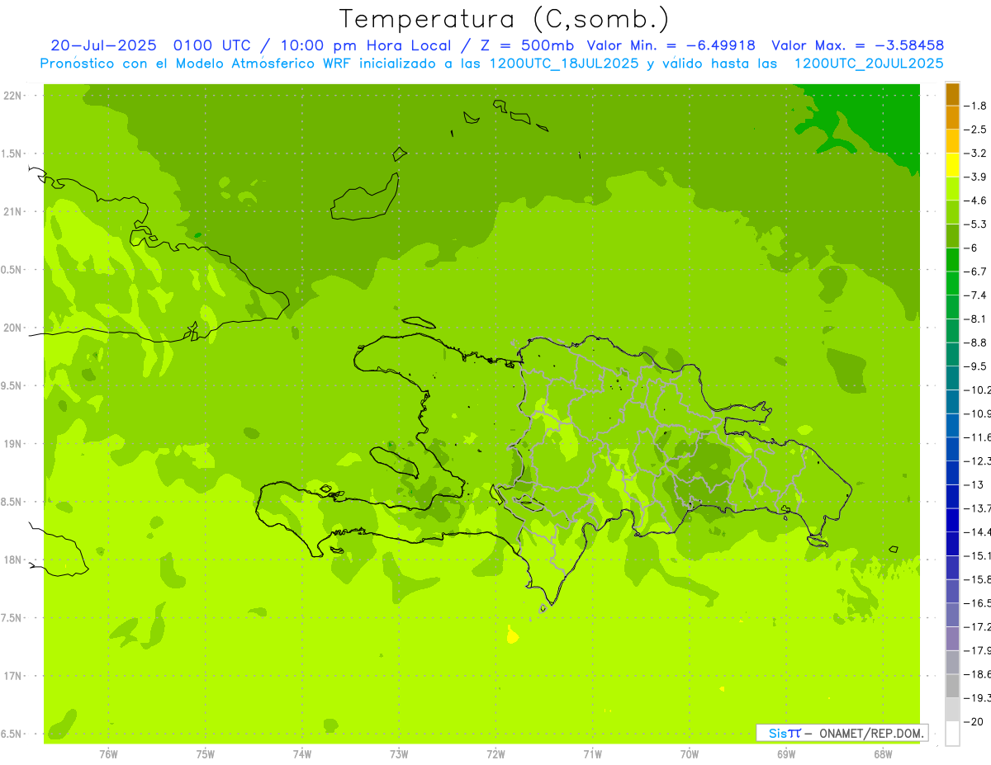Click the '71W' longitude label

coord(592,754)
